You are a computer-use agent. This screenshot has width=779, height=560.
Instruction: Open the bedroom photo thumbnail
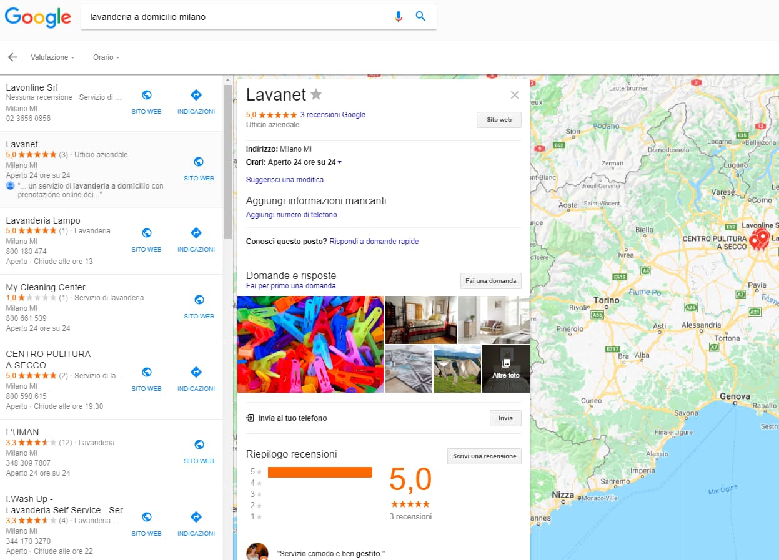(x=420, y=320)
